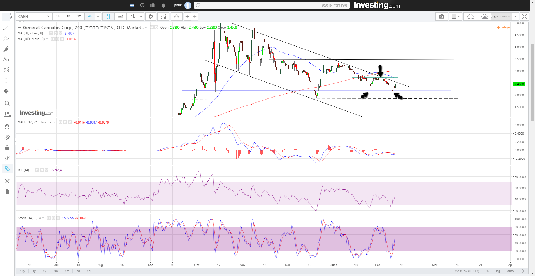Click the left-pointing back arrow tool

[x=6, y=91]
